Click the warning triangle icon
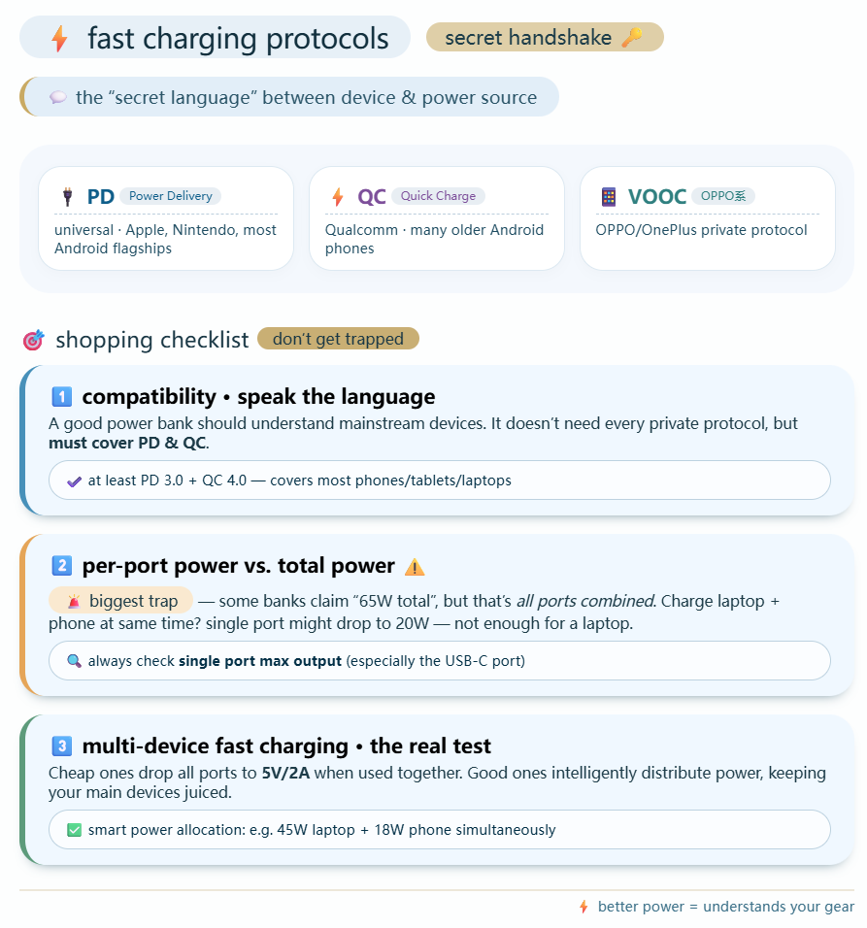Image resolution: width=867 pixels, height=928 pixels. click(x=415, y=567)
